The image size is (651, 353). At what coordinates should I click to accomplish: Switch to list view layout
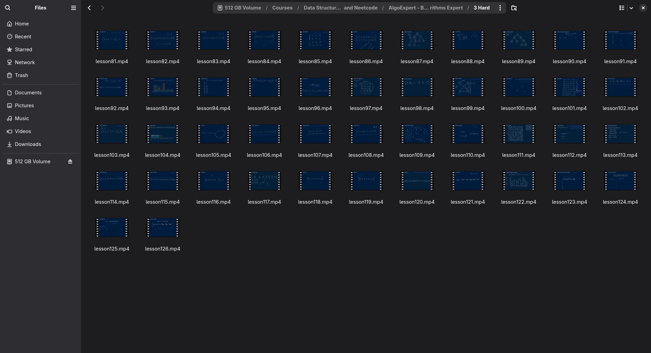[622, 8]
